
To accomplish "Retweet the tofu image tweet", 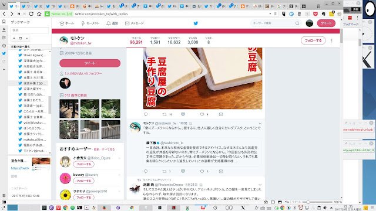I will [164, 114].
